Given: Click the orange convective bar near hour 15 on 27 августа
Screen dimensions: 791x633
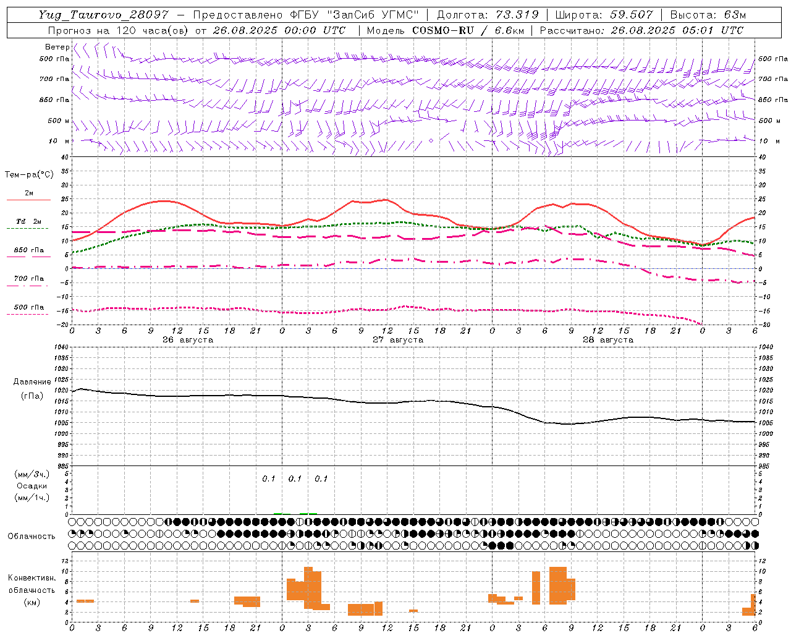Looking at the screenshot, I should [413, 611].
